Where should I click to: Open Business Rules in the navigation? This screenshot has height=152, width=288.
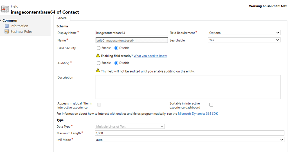(21, 32)
